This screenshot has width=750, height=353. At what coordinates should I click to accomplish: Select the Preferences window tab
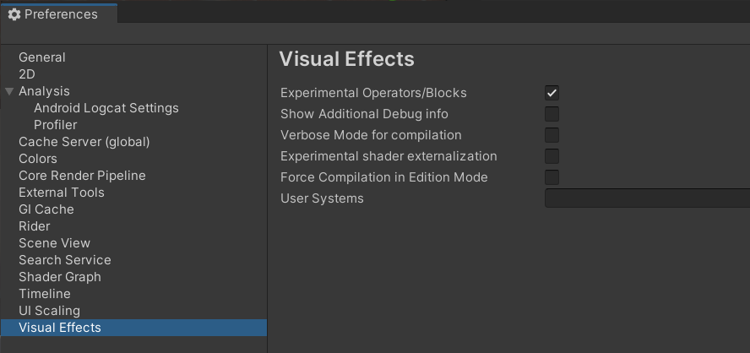(59, 14)
